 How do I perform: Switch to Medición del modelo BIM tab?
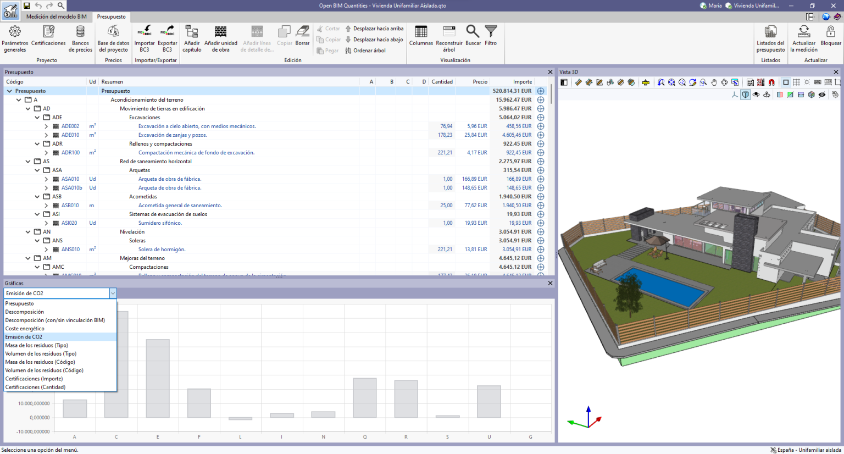[57, 16]
